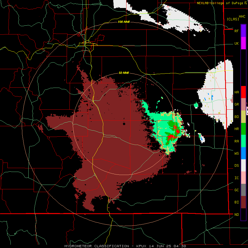Click the 50 NMI range ring label
The image size is (248, 248).
point(124,73)
